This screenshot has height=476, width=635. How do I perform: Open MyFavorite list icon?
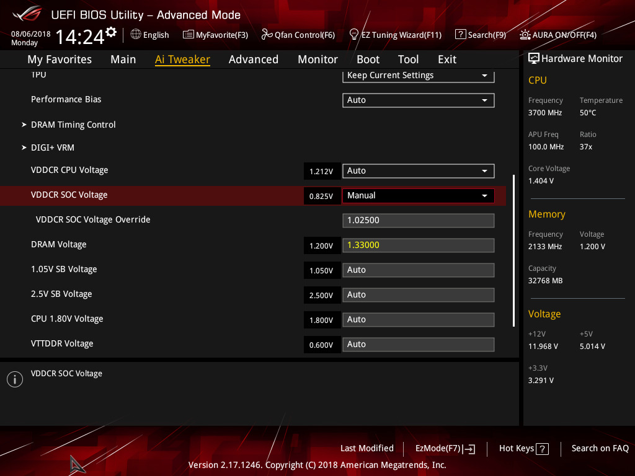189,35
